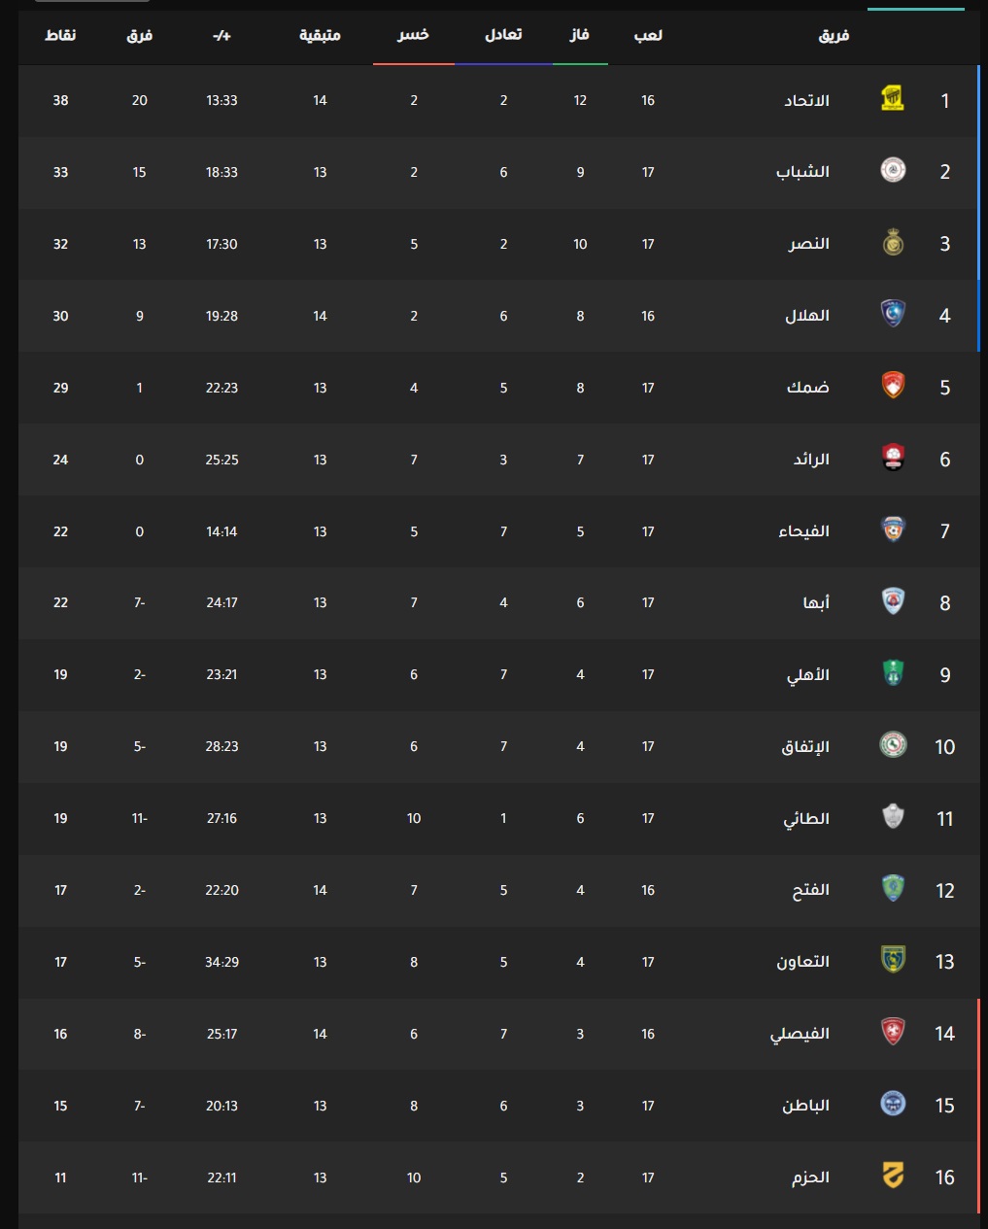Select the Al-Hilal blue crest icon
The height and width of the screenshot is (1229, 988).
tap(893, 316)
